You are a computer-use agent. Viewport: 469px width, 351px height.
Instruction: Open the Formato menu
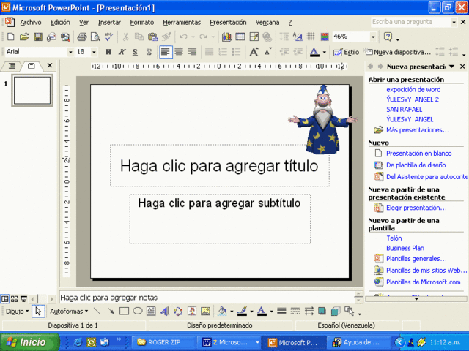point(141,23)
